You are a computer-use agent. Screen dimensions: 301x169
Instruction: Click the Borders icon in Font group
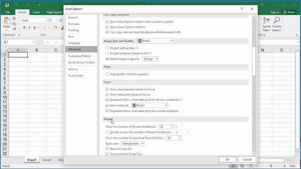point(45,28)
